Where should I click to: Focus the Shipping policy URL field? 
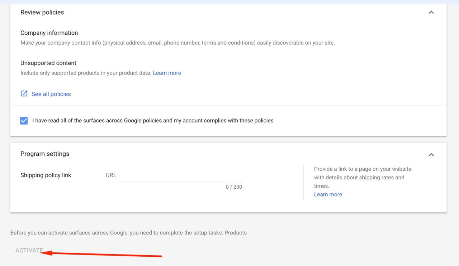tap(174, 175)
